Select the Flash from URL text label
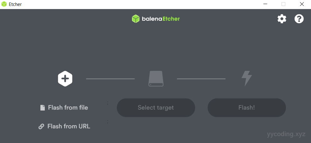 69,126
